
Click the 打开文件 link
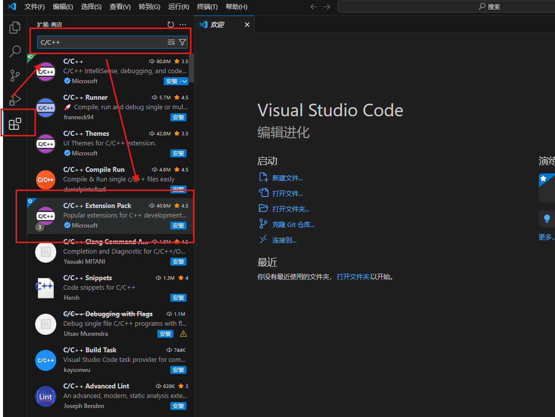(x=287, y=193)
